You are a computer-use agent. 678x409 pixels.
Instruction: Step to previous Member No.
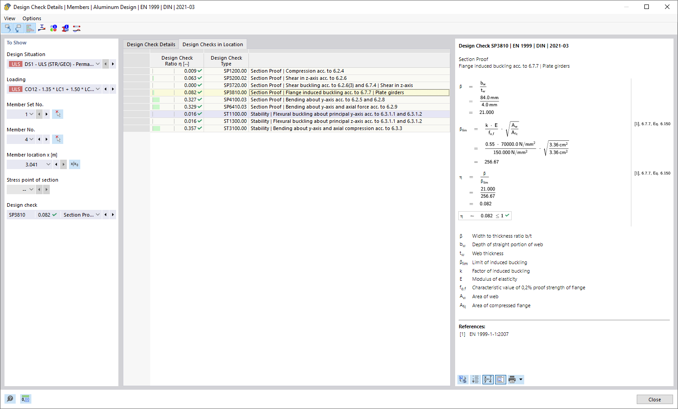(39, 139)
